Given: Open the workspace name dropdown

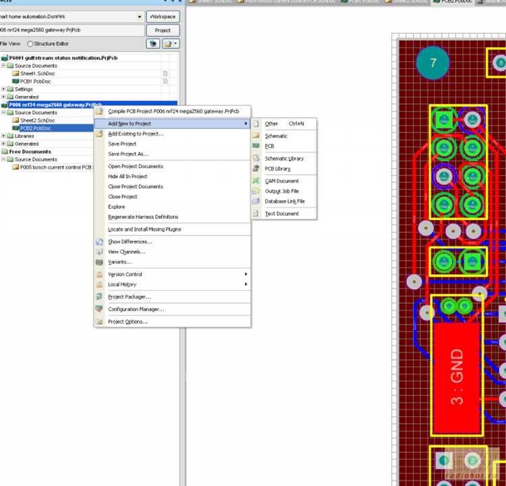Looking at the screenshot, I should point(140,16).
